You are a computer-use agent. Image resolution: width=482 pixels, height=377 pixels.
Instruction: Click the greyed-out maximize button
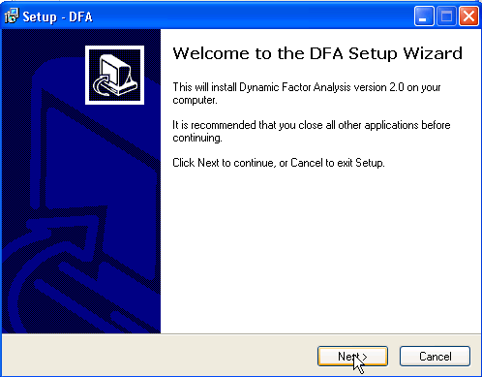pos(446,16)
